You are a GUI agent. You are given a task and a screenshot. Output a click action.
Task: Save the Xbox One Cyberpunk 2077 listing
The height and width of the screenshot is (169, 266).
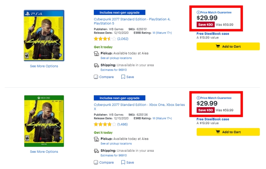pos(127,163)
